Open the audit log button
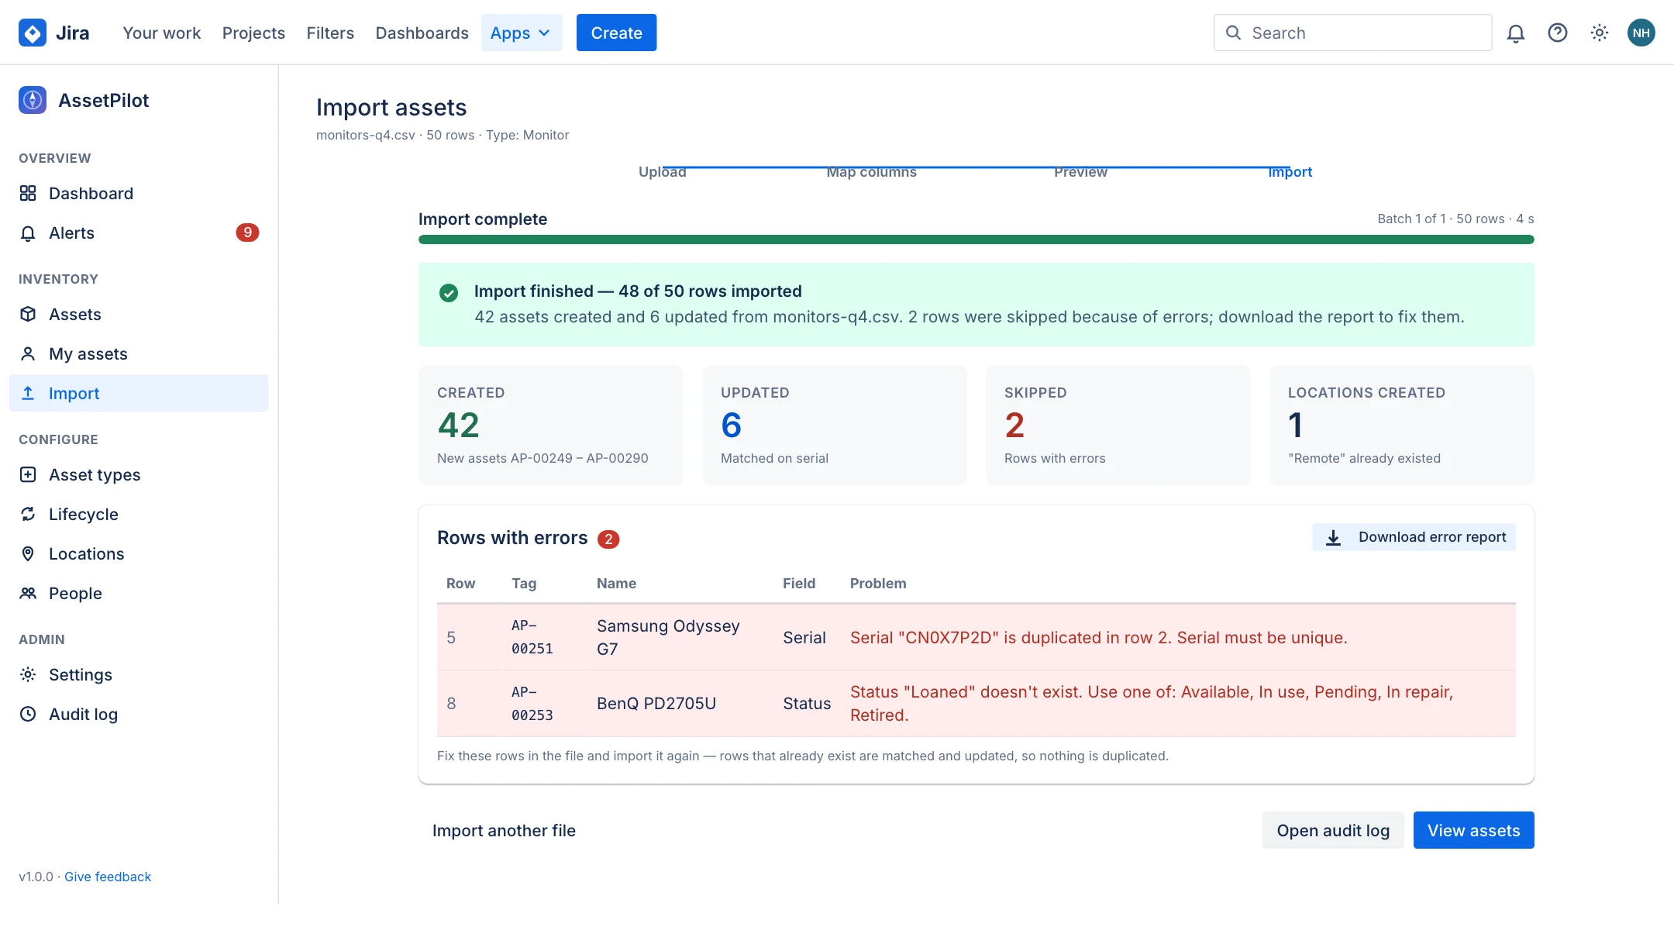 coord(1333,830)
